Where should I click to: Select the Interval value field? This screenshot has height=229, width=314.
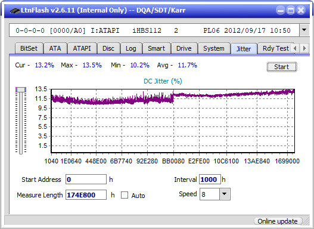[x=210, y=180]
